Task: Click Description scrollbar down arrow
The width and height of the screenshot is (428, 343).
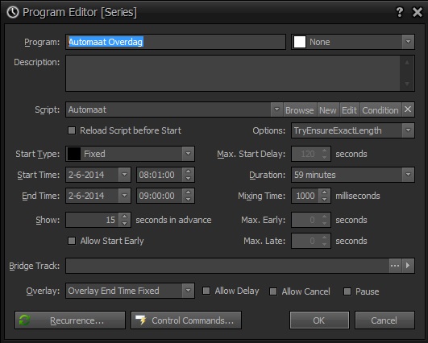Action: coord(407,84)
